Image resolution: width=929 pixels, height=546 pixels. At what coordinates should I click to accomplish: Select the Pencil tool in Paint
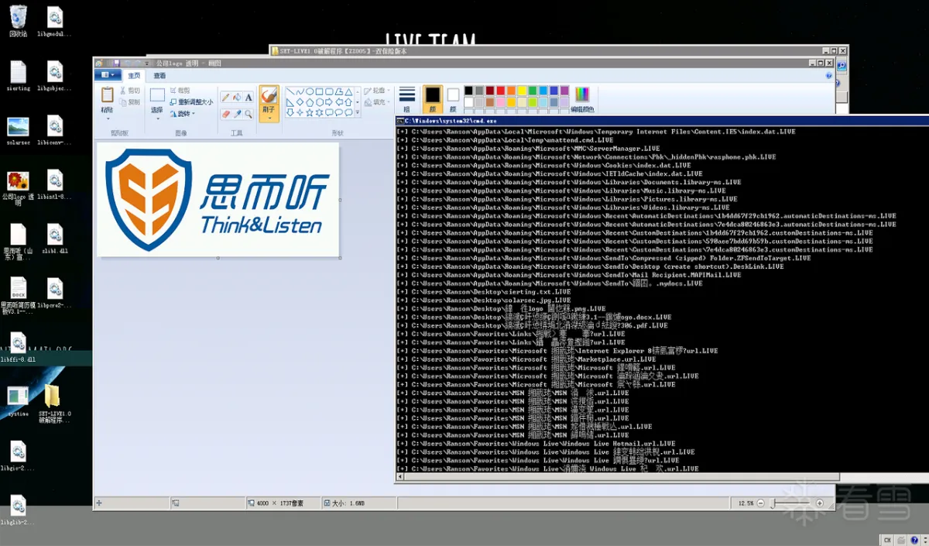tap(225, 98)
